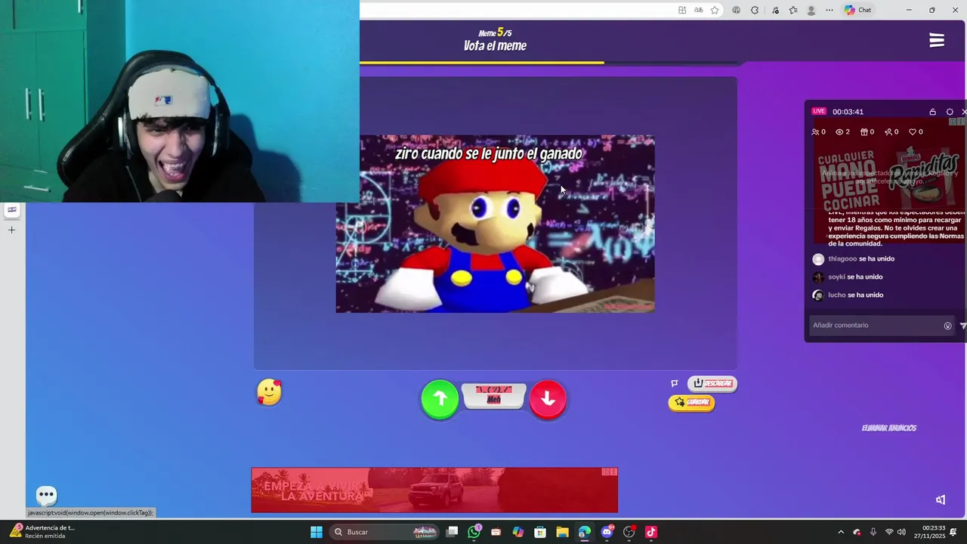This screenshot has height=544, width=967.
Task: Open browser extensions puzzle icon
Action: (x=755, y=11)
